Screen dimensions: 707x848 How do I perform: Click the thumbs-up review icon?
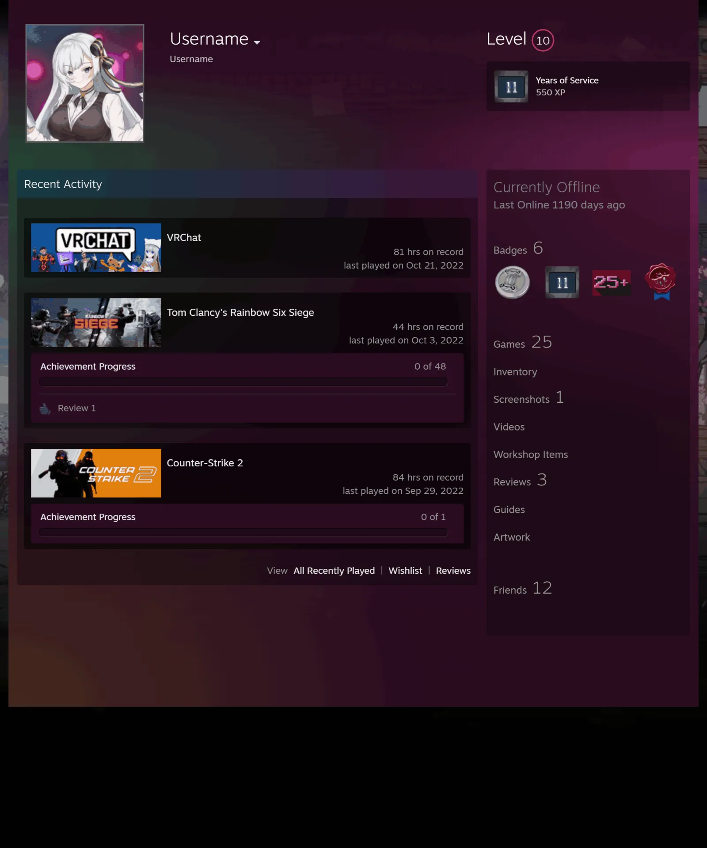(45, 409)
